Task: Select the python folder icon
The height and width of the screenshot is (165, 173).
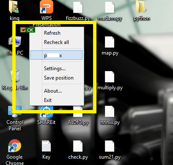Action: tap(141, 7)
